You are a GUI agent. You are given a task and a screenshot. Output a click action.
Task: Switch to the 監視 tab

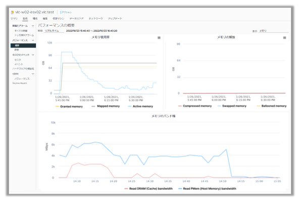25,18
